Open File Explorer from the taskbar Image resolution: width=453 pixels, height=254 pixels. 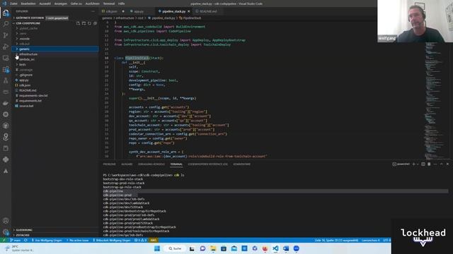pos(213,248)
